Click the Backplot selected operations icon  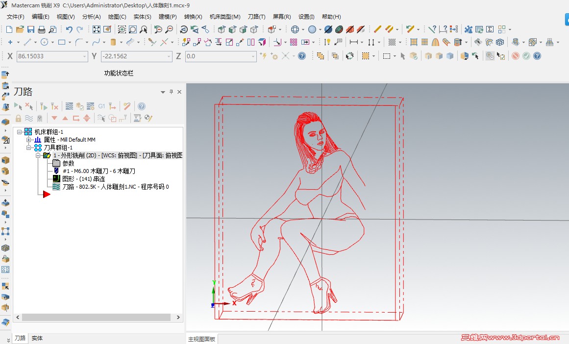[69, 106]
